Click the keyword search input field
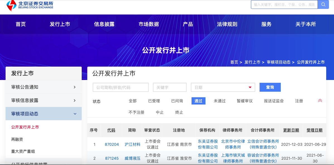 170,87
